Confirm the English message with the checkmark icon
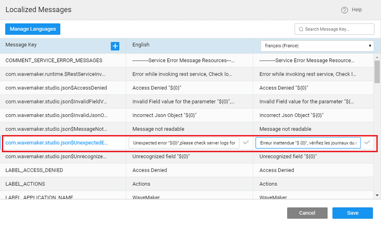Image resolution: width=381 pixels, height=226 pixels. [246, 142]
